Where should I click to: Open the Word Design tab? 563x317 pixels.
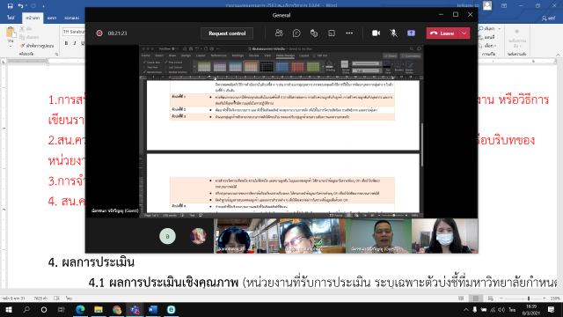[72, 18]
